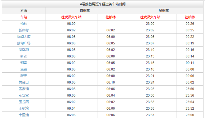Click 00:11 in the 知音 row

(x=190, y=63)
